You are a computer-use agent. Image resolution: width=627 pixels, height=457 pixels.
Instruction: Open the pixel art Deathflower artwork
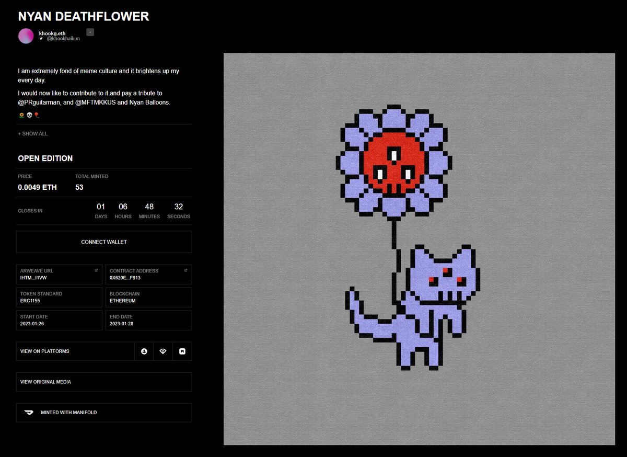tap(419, 249)
